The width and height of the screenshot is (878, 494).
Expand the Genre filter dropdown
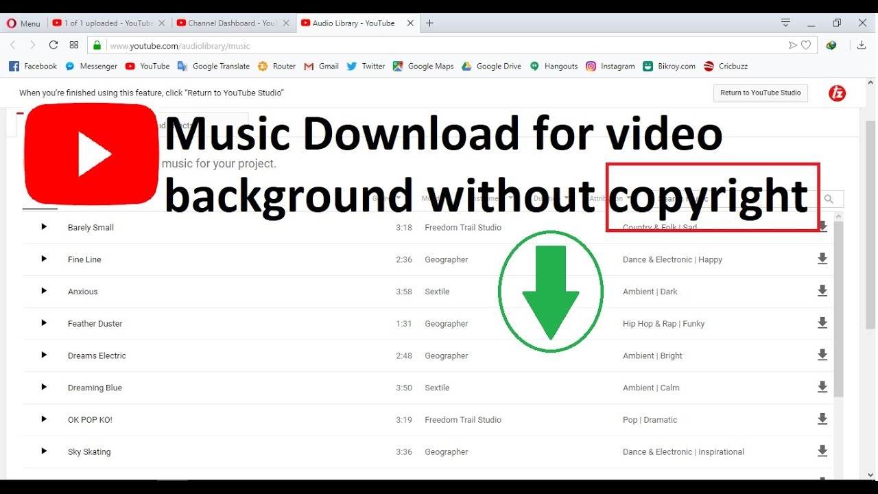click(x=385, y=198)
